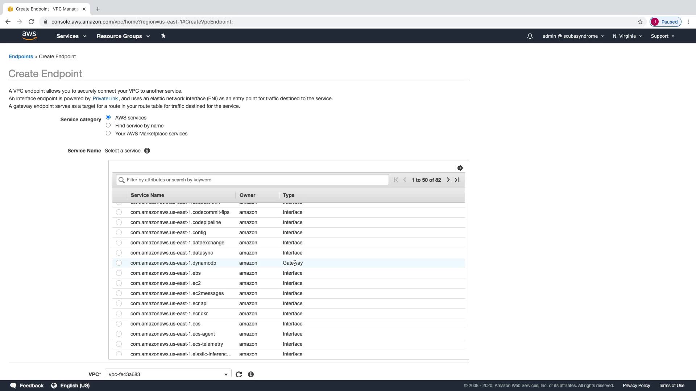Select Your AWS Marketplace services option

(108, 133)
